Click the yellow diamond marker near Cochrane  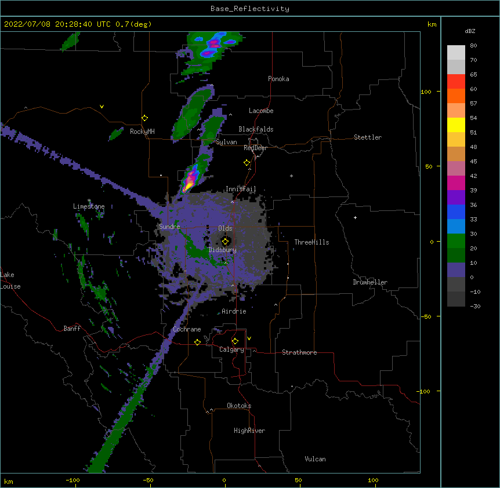[x=197, y=342]
